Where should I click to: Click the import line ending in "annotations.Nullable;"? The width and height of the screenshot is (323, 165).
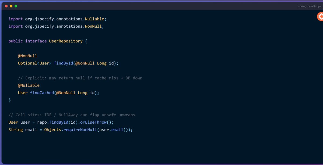[58, 19]
